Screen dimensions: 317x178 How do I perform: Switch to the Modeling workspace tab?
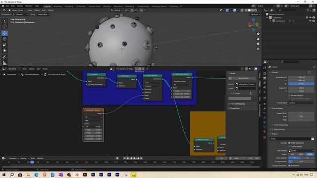57,6
